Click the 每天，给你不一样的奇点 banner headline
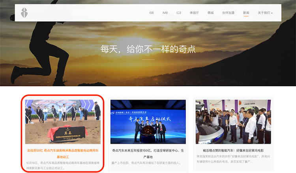Image resolution: width=296 pixels, height=173 pixels. coord(148,50)
